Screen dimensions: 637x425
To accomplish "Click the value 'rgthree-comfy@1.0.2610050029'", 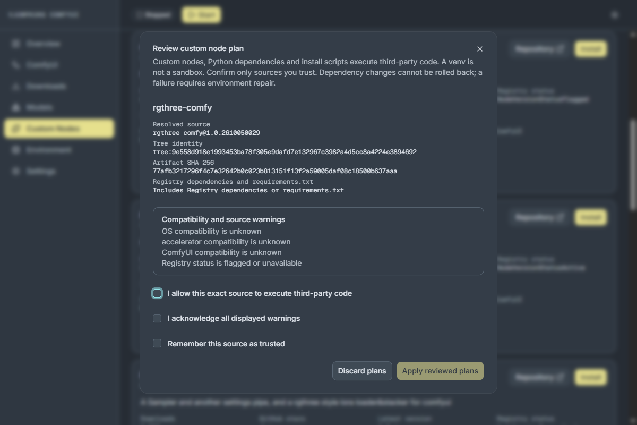I will (206, 133).
